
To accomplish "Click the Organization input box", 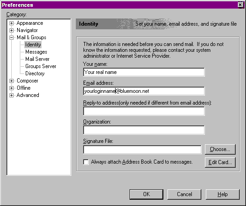I will click(x=144, y=130).
